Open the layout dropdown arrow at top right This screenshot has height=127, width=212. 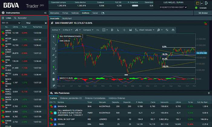(x=202, y=3)
